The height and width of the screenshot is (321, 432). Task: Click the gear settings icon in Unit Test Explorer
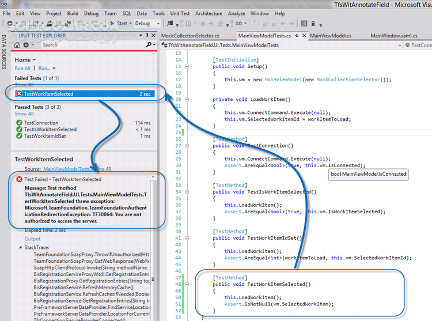coord(26,44)
